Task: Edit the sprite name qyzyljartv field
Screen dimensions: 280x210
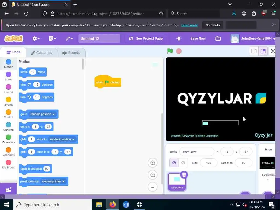Action: [x=197, y=151]
